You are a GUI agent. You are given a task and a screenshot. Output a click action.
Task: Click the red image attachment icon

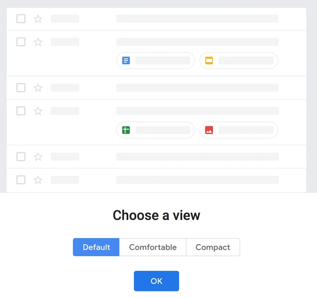coord(209,130)
